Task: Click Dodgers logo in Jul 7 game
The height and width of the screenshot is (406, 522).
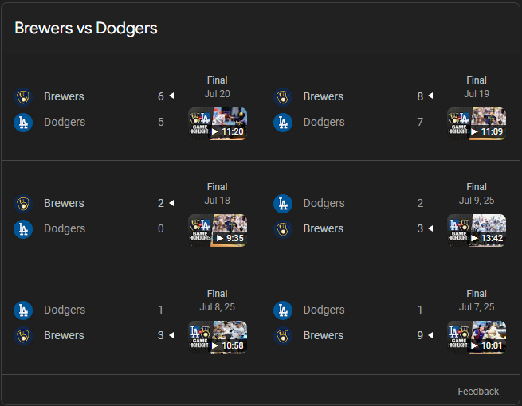Action: [283, 310]
